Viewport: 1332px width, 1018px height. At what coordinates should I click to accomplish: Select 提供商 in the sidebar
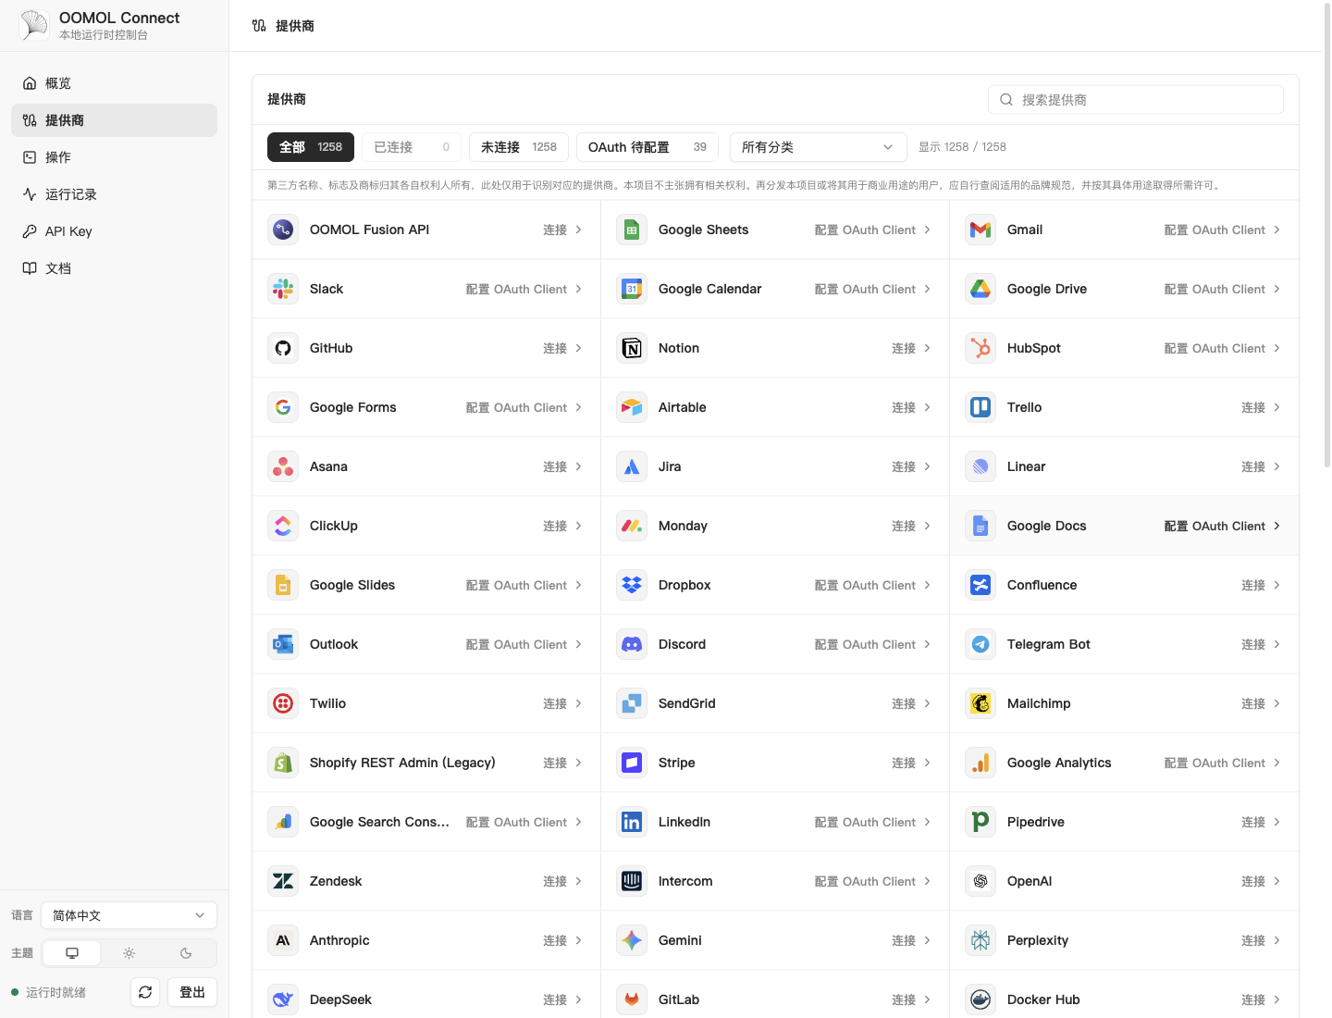[114, 120]
